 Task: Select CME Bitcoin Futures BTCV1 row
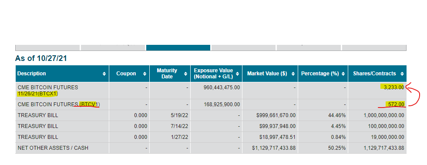click(x=211, y=104)
